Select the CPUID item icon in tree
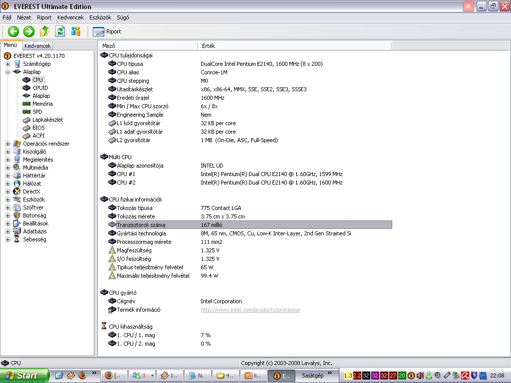This screenshot has width=511, height=383. coord(26,88)
